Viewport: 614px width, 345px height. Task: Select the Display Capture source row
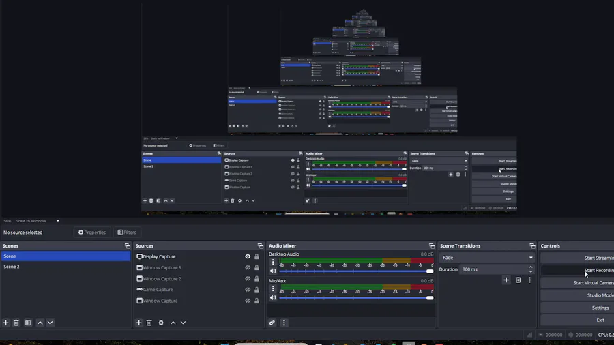tap(198, 256)
